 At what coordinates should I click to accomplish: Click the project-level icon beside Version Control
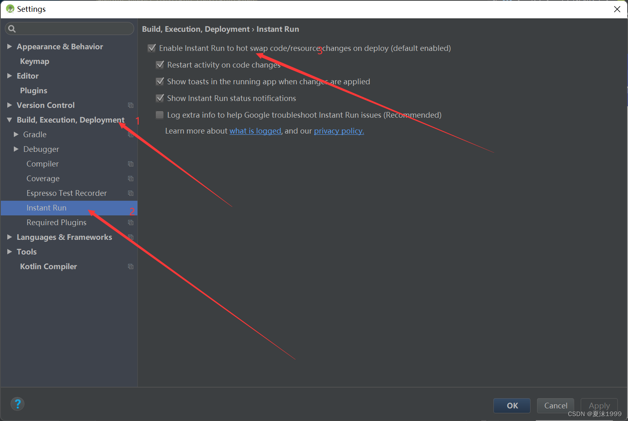click(x=130, y=105)
